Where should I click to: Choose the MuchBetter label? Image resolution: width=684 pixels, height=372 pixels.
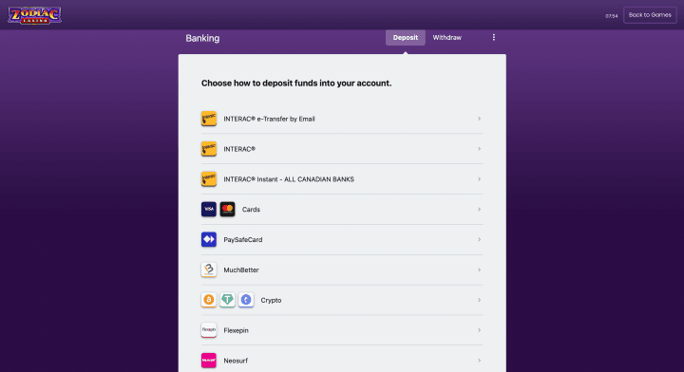[x=241, y=270]
